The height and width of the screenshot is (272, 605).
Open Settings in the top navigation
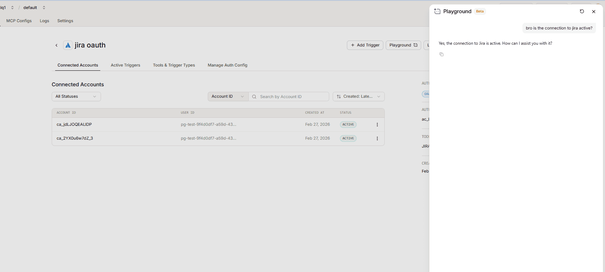(x=65, y=21)
